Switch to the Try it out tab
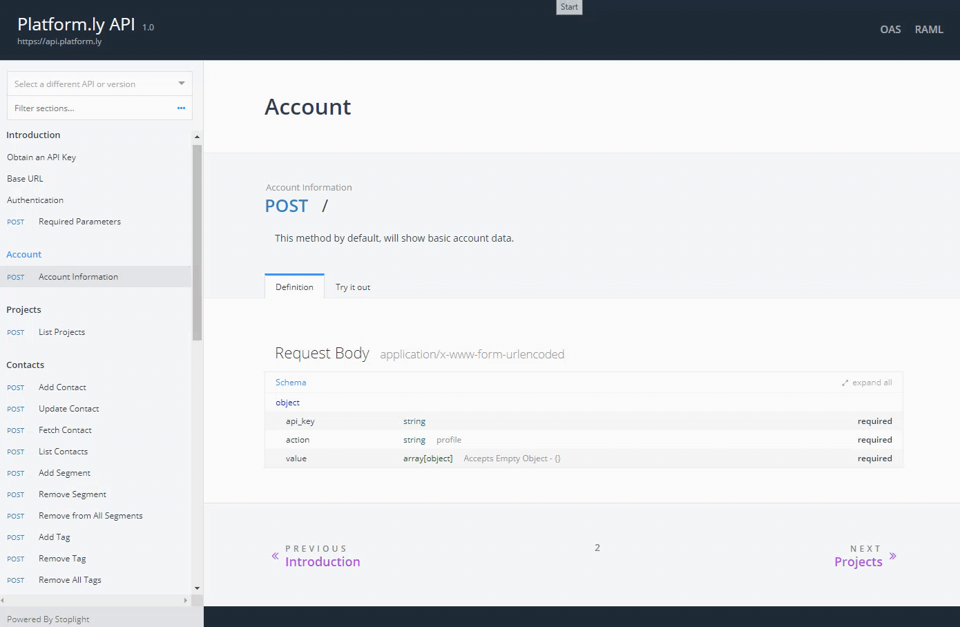 point(353,287)
